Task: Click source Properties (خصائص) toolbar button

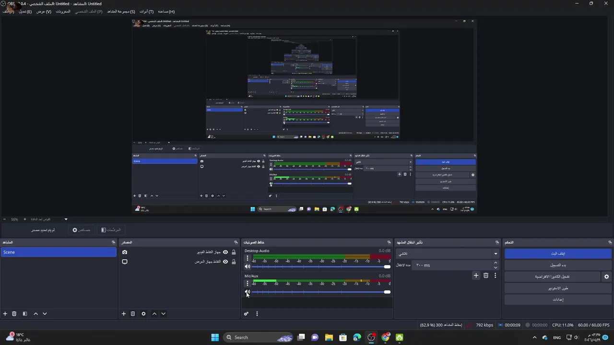Action: coord(81,230)
